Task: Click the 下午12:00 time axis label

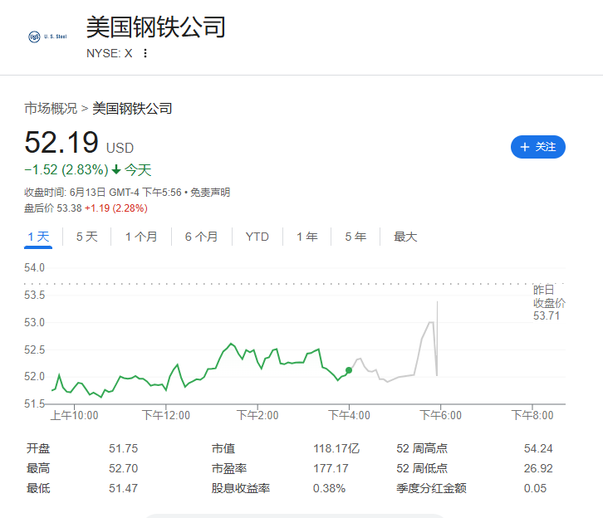Action: tap(166, 415)
